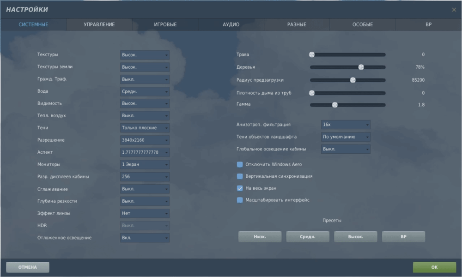The height and width of the screenshot is (277, 462).
Task: Click the ОТМЕНА button
Action: pos(27,267)
